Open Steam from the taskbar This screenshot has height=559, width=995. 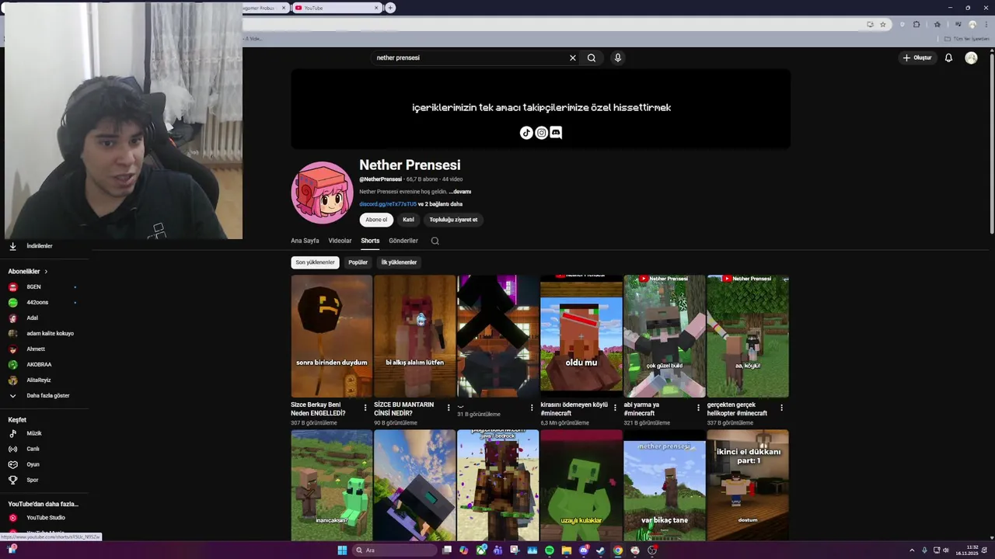601,550
